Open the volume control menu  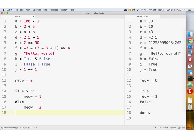tap(145, 10)
